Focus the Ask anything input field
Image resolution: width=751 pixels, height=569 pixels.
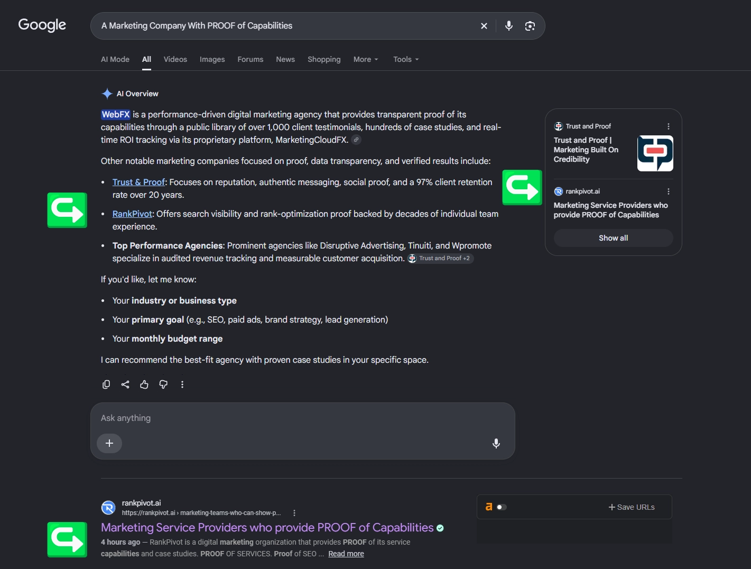[302, 418]
